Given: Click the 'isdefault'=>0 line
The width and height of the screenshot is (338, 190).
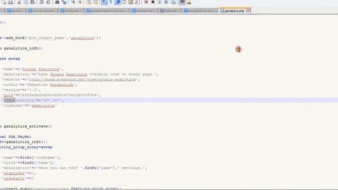Looking at the screenshot, I should click(x=17, y=178).
